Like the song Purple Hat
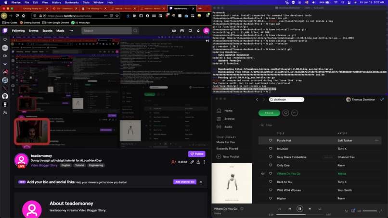This screenshot has width=388, height=218. coord(271,141)
